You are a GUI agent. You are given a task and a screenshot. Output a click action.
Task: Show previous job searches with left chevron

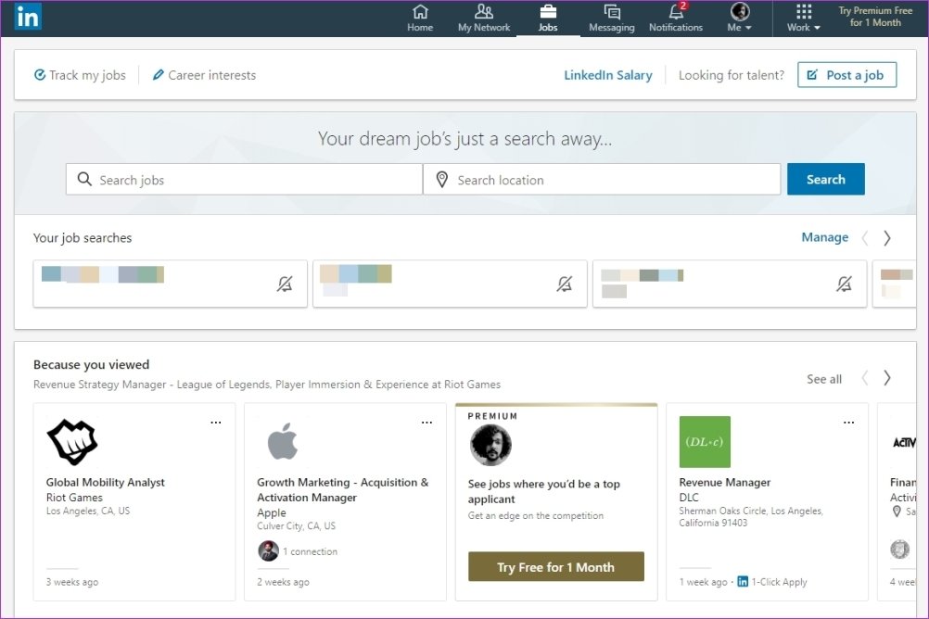point(865,238)
